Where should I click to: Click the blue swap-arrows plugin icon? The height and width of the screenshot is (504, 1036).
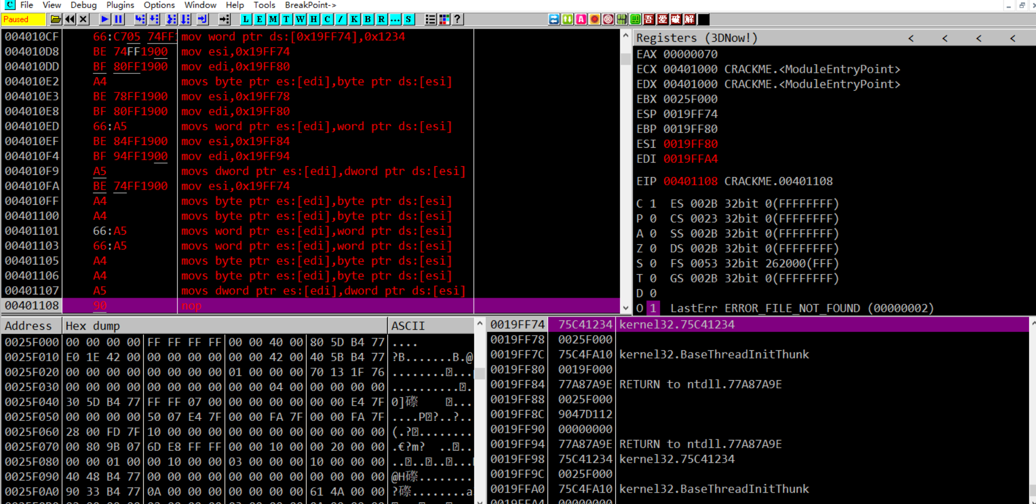(x=554, y=20)
